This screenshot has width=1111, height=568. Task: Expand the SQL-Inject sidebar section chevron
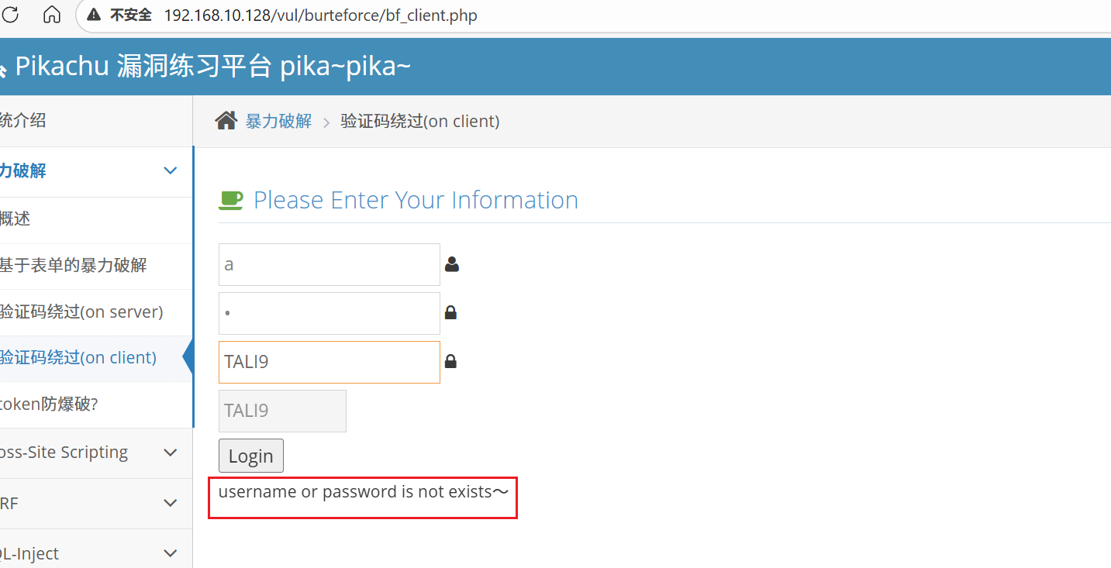[171, 553]
